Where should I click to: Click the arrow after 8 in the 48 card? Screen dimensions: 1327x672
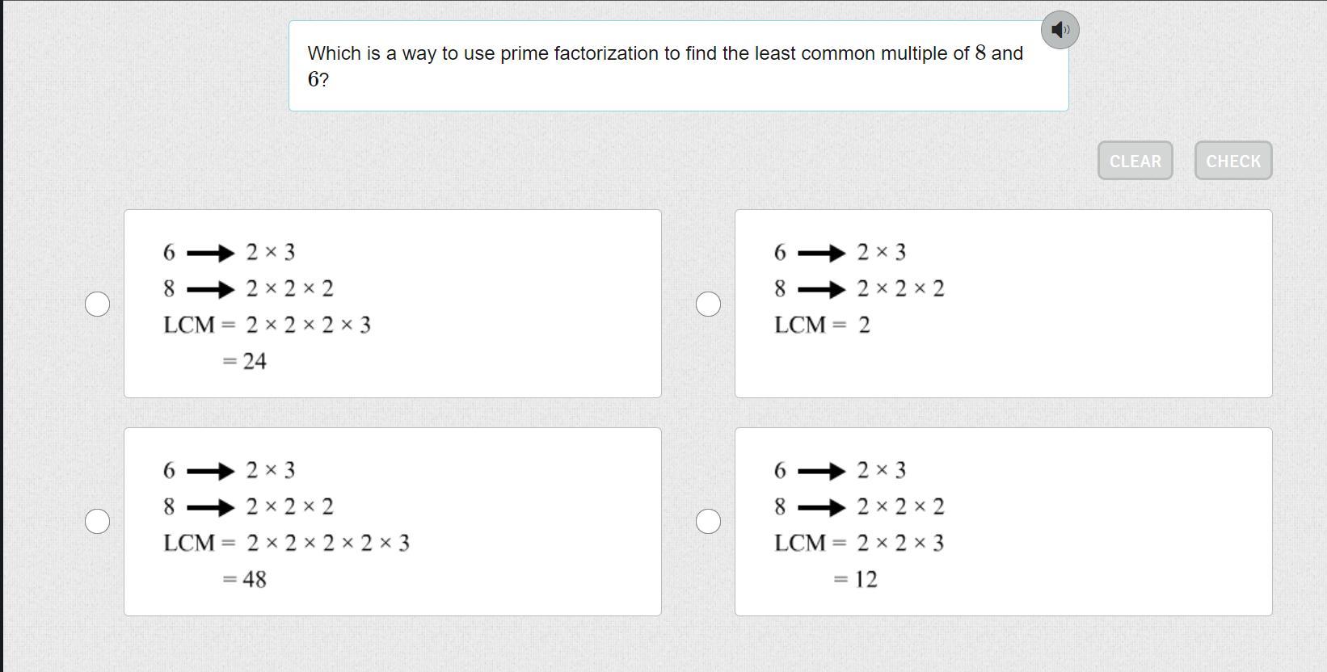(210, 507)
